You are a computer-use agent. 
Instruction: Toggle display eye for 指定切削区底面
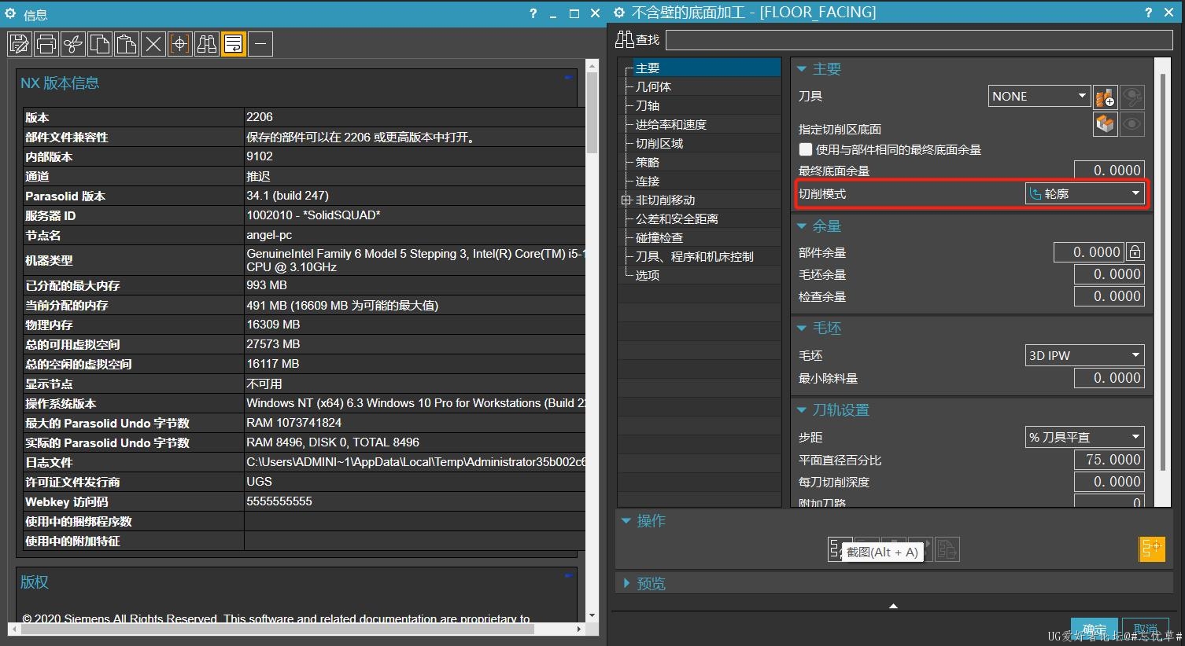pyautogui.click(x=1132, y=124)
